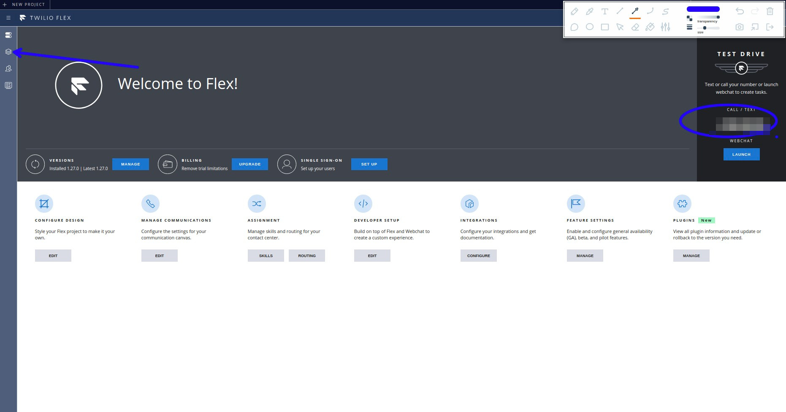Open annotation settings sliders icon
Screen dimensions: 786x412
[x=665, y=27]
